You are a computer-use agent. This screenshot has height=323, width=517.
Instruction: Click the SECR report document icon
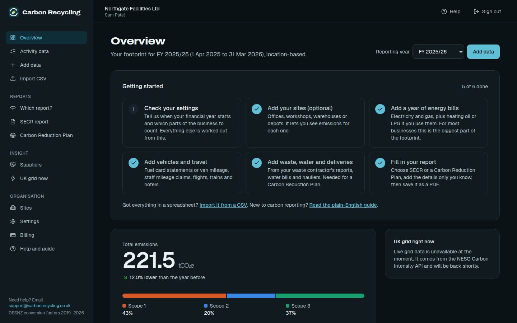pos(13,122)
